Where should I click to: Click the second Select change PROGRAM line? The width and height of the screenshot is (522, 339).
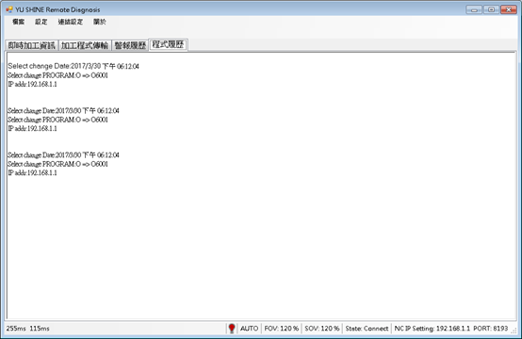click(x=57, y=120)
